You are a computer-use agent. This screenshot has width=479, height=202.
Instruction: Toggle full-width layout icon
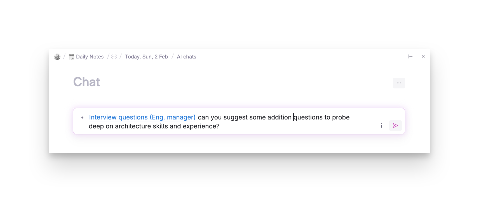pyautogui.click(x=411, y=57)
